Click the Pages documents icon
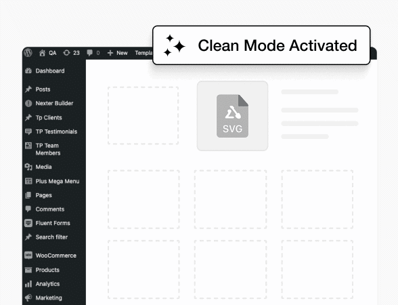398x305 pixels. point(28,195)
